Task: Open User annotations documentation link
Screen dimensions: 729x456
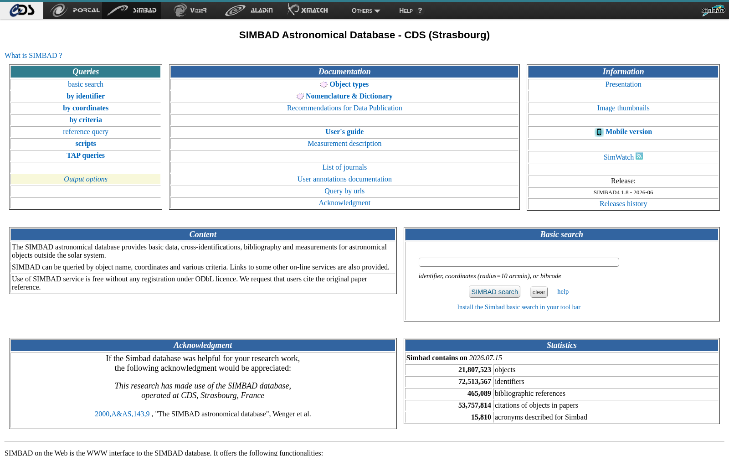Action: pos(344,179)
